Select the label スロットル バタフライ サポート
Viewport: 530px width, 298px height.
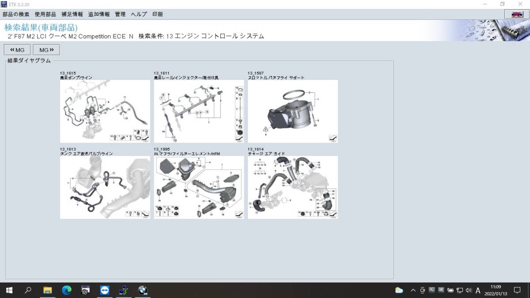276,78
